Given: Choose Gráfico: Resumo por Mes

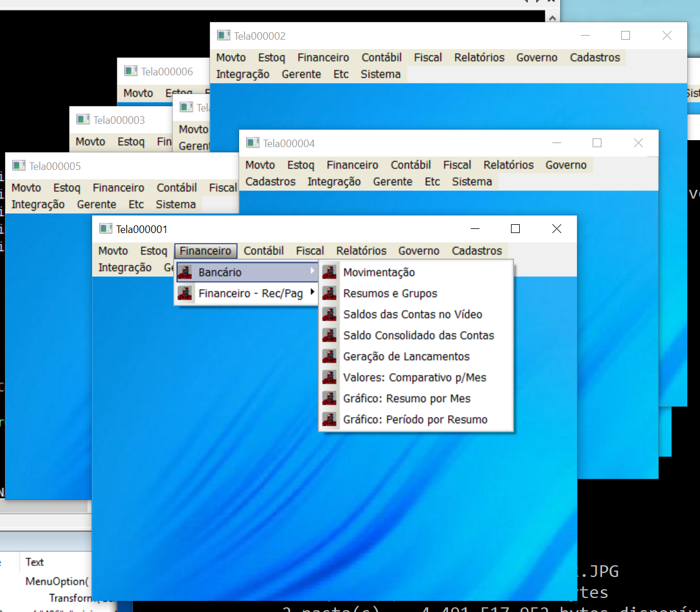Looking at the screenshot, I should (416, 398).
